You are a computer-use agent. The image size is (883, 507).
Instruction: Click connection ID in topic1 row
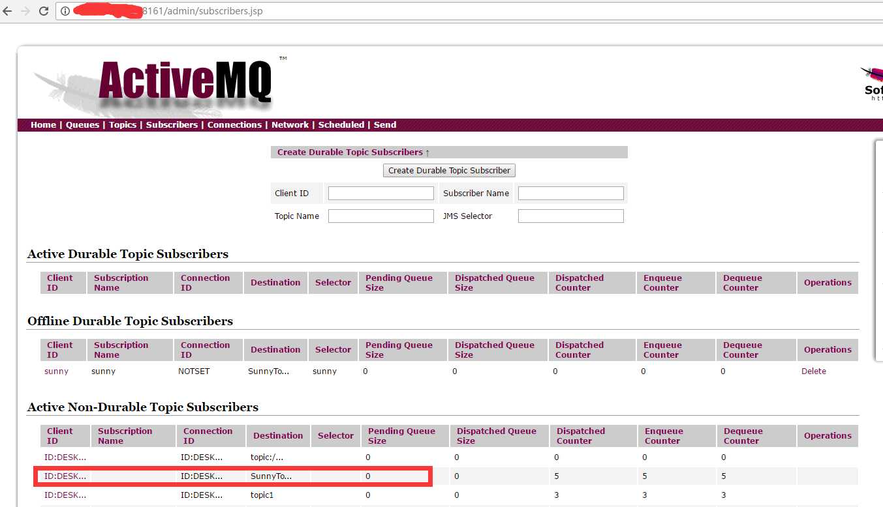coord(201,495)
